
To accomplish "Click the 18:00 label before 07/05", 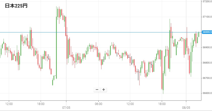I will click(x=41, y=103).
